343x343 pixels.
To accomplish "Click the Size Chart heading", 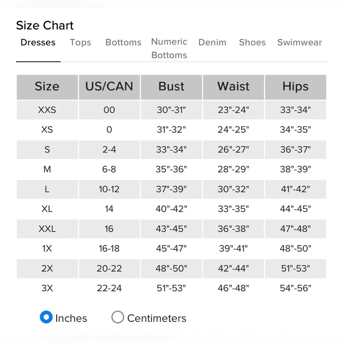I will (45, 25).
